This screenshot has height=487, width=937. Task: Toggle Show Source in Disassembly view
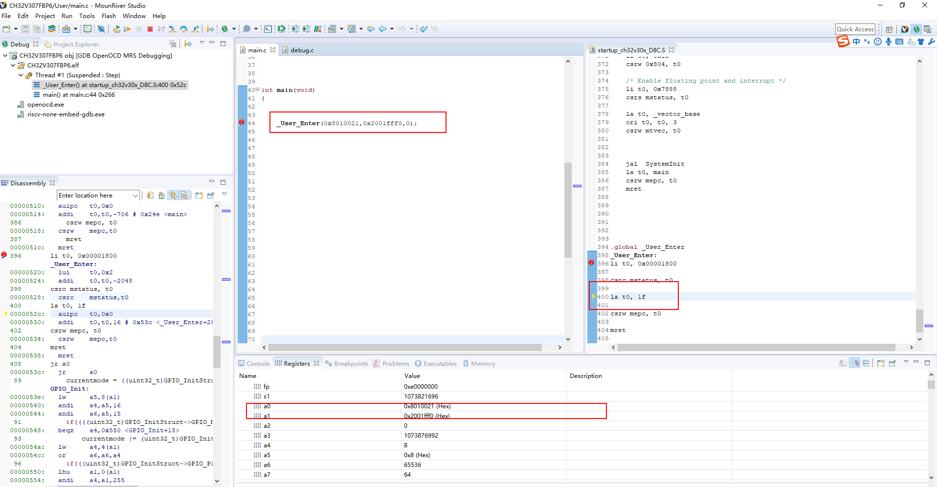pyautogui.click(x=184, y=195)
